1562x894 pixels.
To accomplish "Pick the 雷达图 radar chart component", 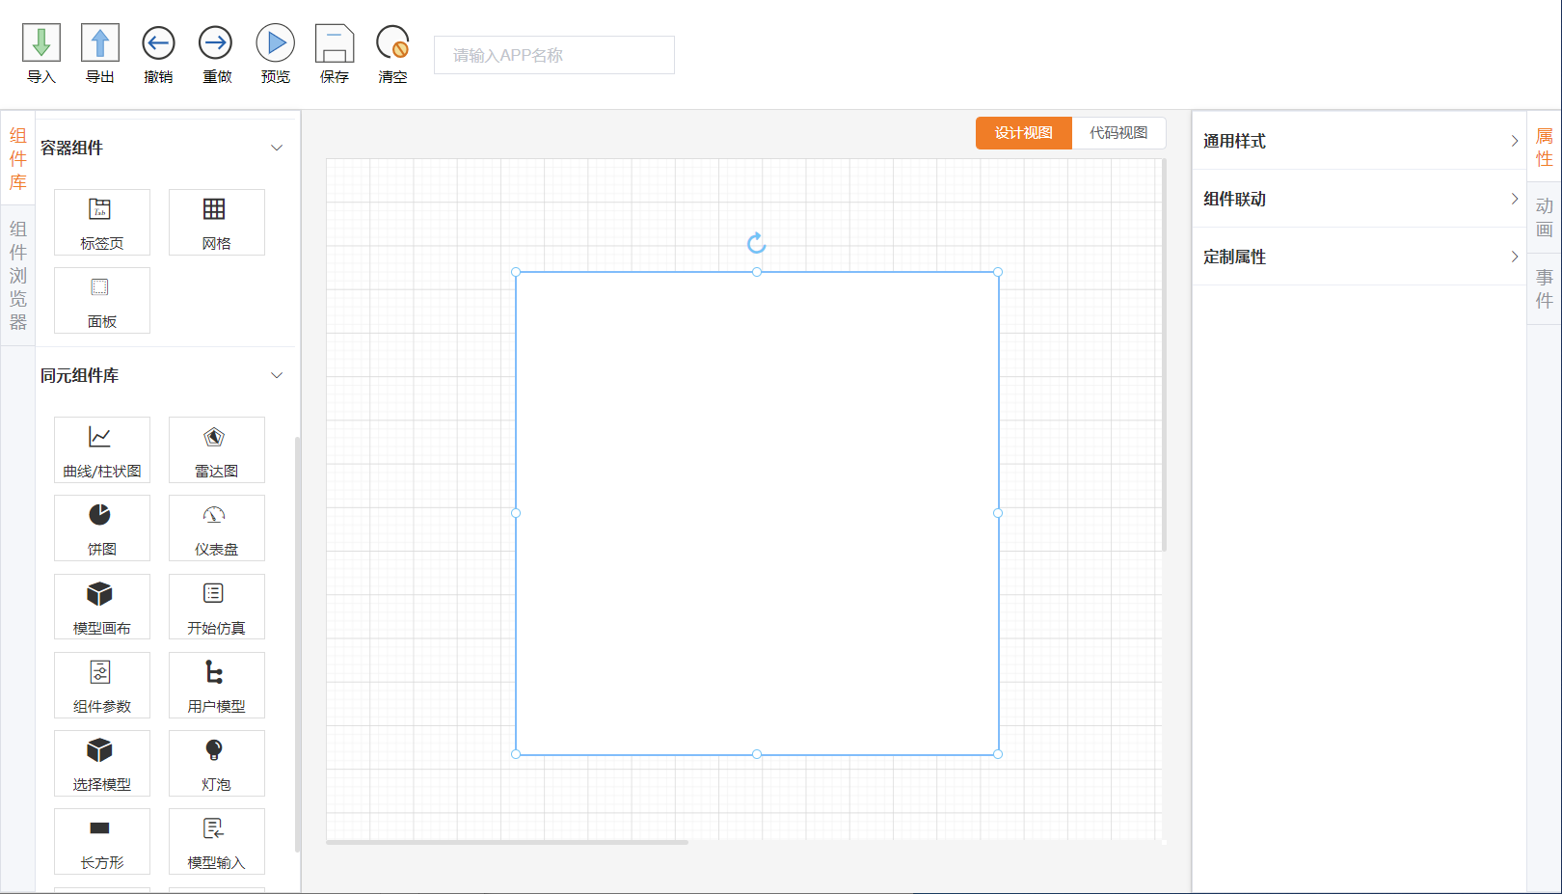I will (217, 449).
